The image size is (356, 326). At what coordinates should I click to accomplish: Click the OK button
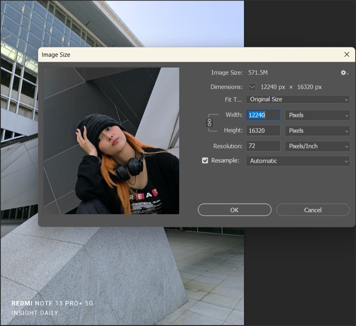[x=235, y=210]
